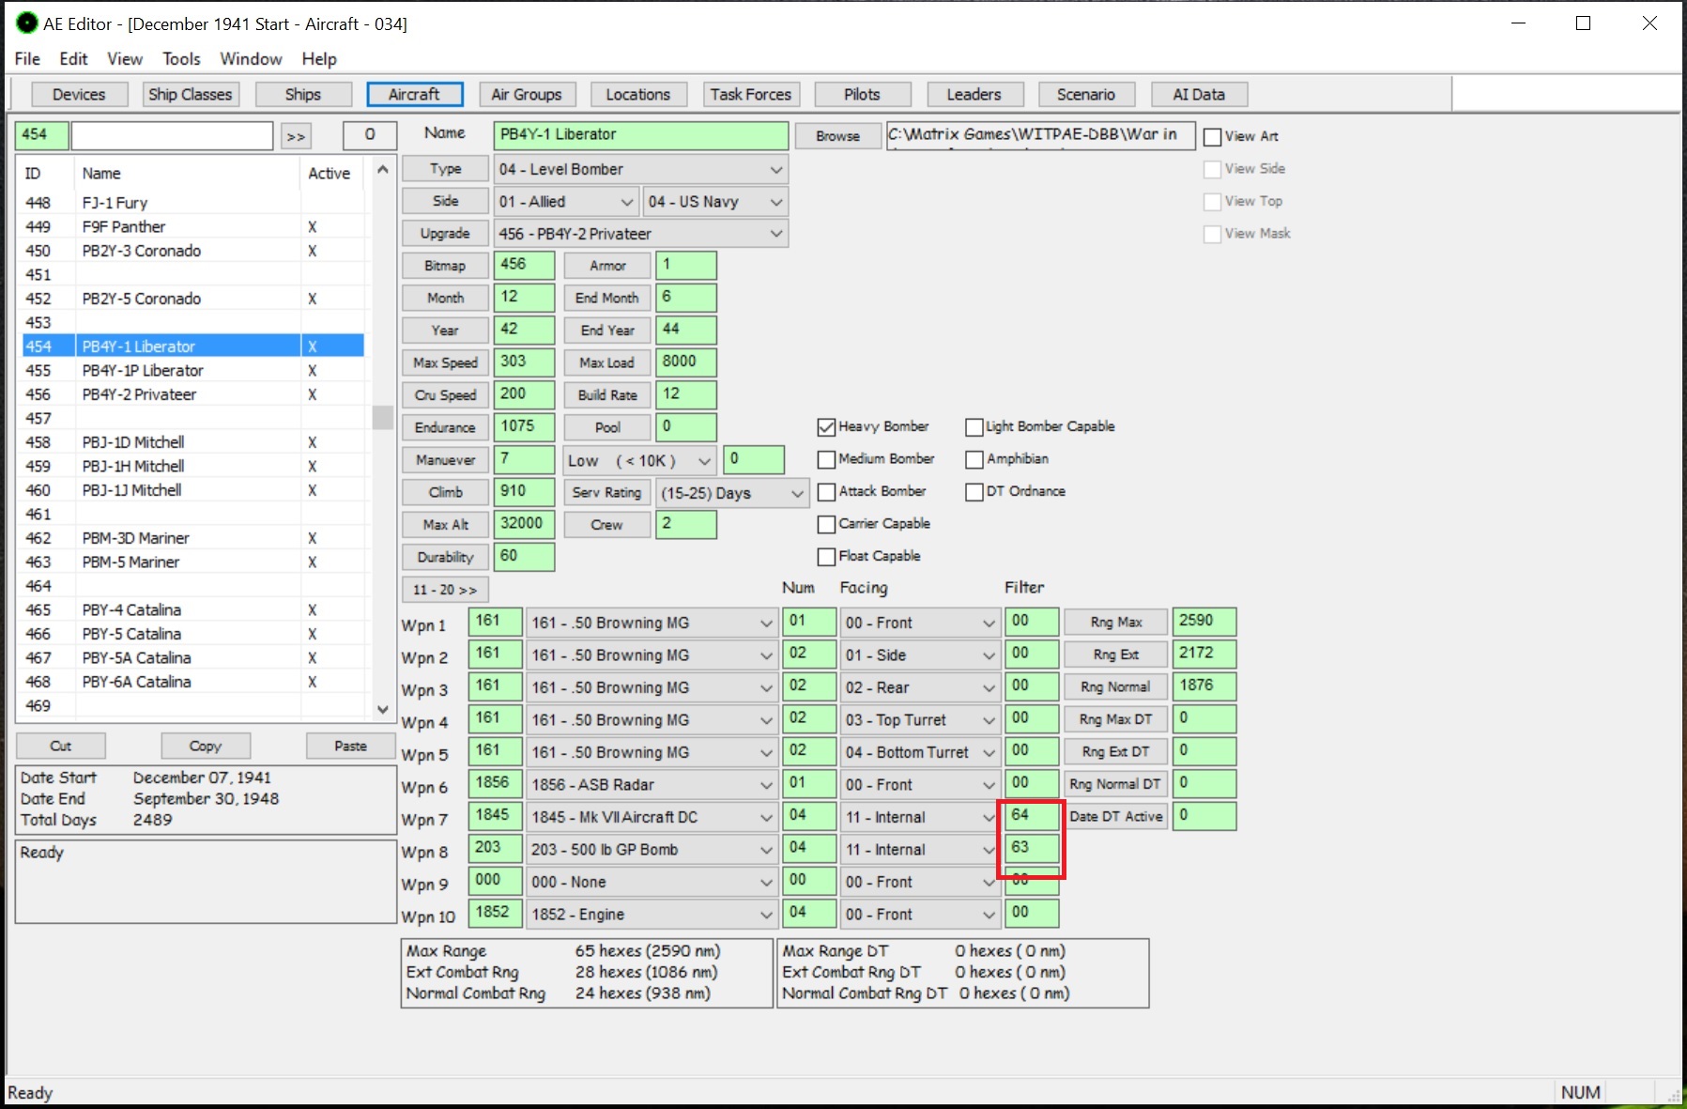Click the Build Rate field showing 12
This screenshot has height=1109, width=1687.
[x=686, y=395]
